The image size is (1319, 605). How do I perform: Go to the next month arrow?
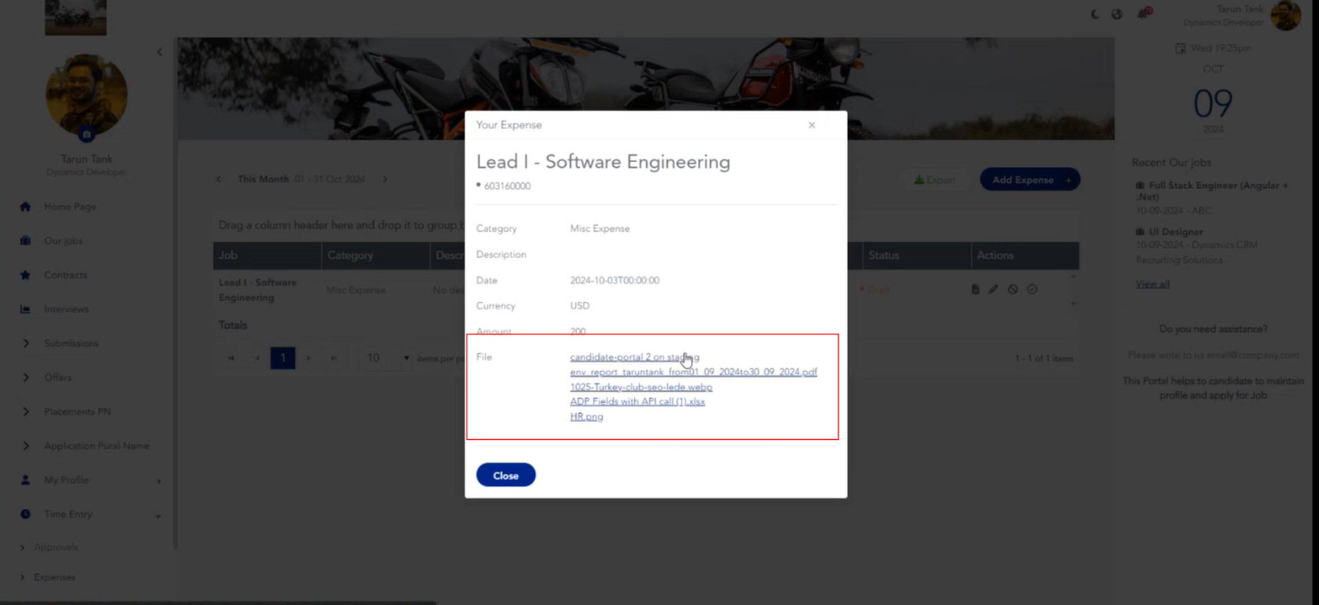[385, 179]
